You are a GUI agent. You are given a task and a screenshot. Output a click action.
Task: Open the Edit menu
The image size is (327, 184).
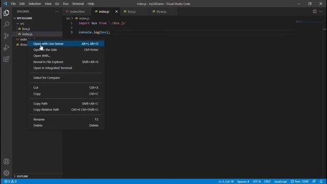click(22, 4)
